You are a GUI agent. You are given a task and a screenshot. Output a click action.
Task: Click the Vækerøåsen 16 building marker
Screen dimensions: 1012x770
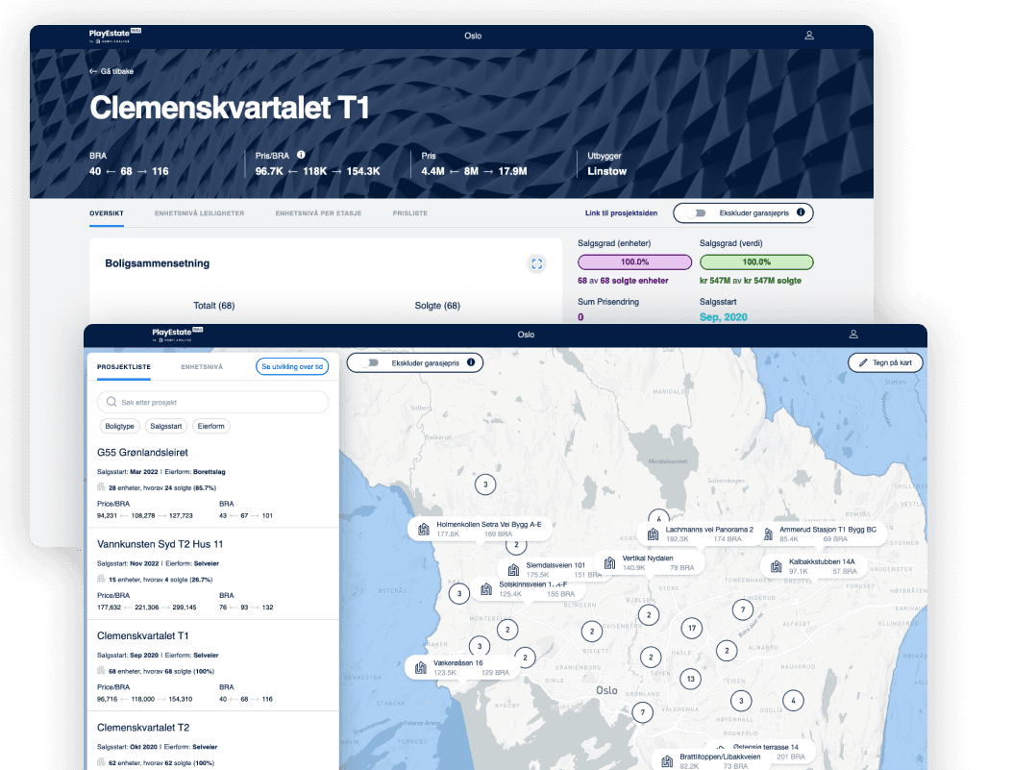[x=421, y=667]
